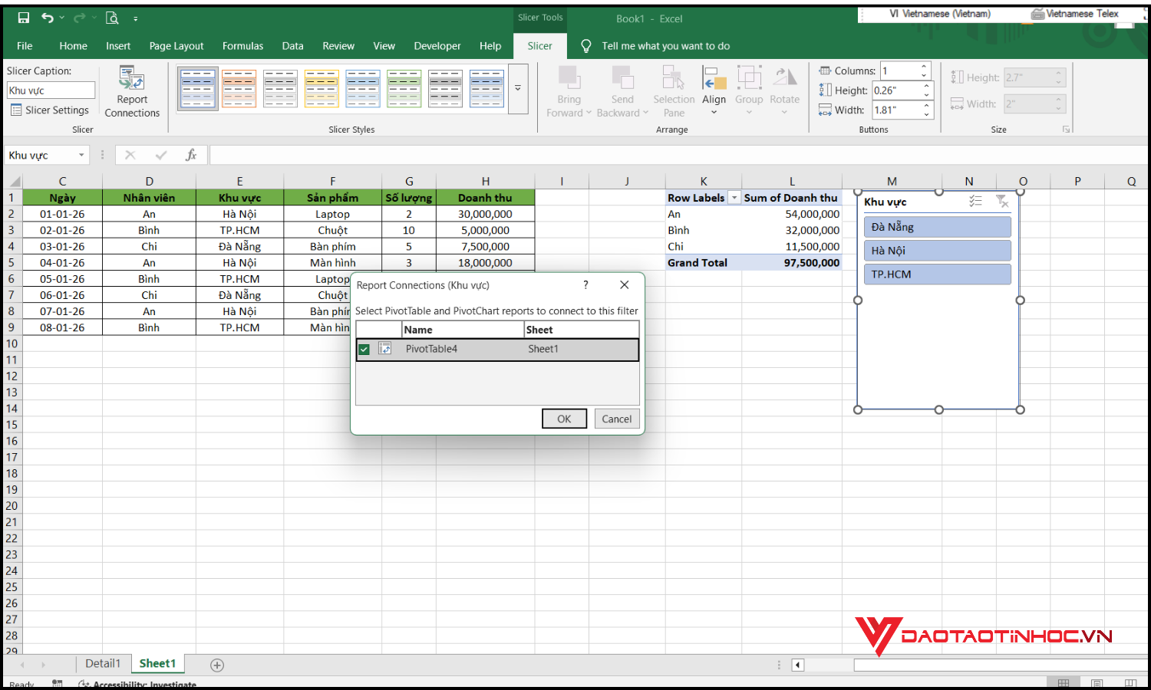This screenshot has width=1151, height=690.
Task: Enable Multi-Select on the Khu vực slicer
Action: (x=975, y=201)
